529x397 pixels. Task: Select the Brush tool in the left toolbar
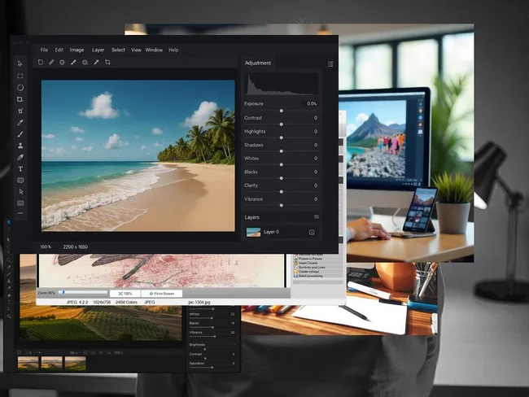click(20, 134)
